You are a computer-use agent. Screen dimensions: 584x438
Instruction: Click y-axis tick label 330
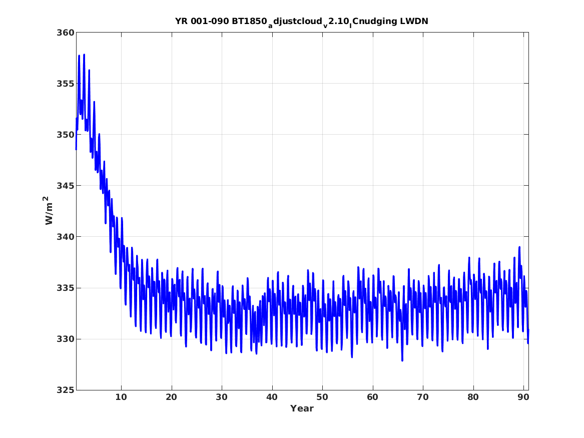[65, 339]
